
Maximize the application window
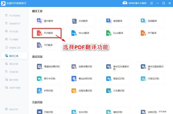pyautogui.click(x=164, y=3)
